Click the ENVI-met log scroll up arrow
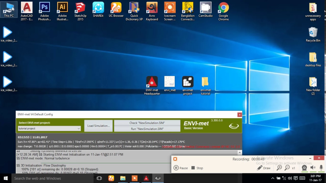The height and width of the screenshot is (183, 326). (x=240, y=153)
